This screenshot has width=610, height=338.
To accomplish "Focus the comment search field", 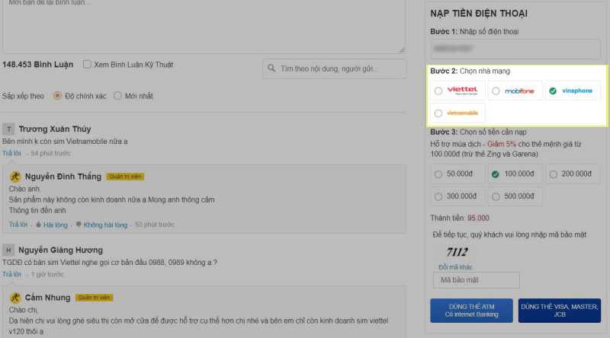I will (334, 69).
